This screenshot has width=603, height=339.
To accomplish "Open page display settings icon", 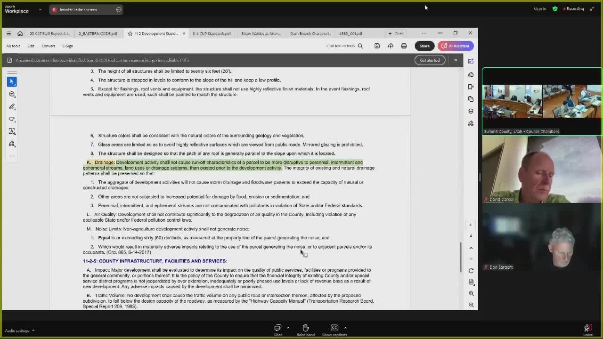I will pyautogui.click(x=471, y=282).
